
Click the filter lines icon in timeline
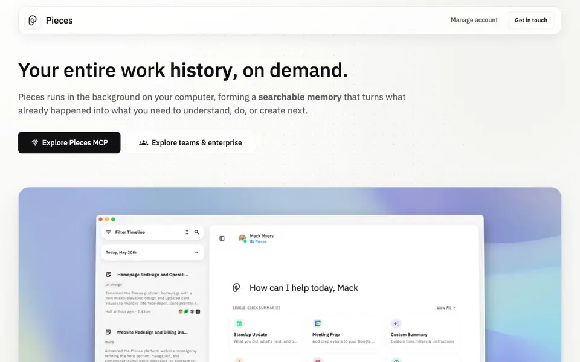tap(108, 232)
